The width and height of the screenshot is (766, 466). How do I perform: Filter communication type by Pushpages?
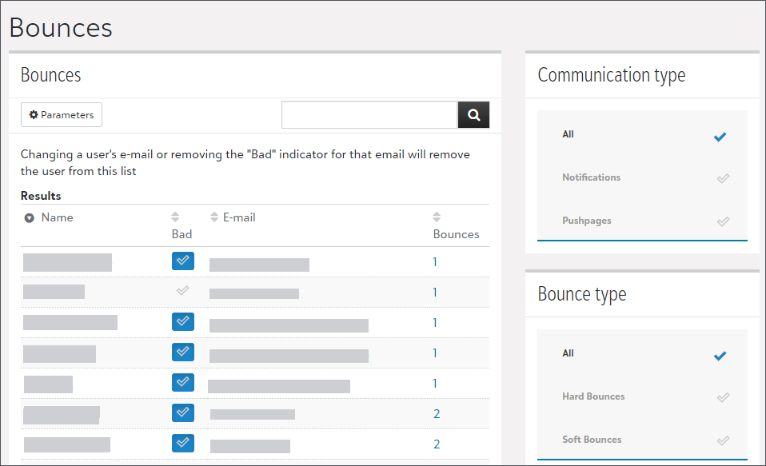pyautogui.click(x=642, y=221)
